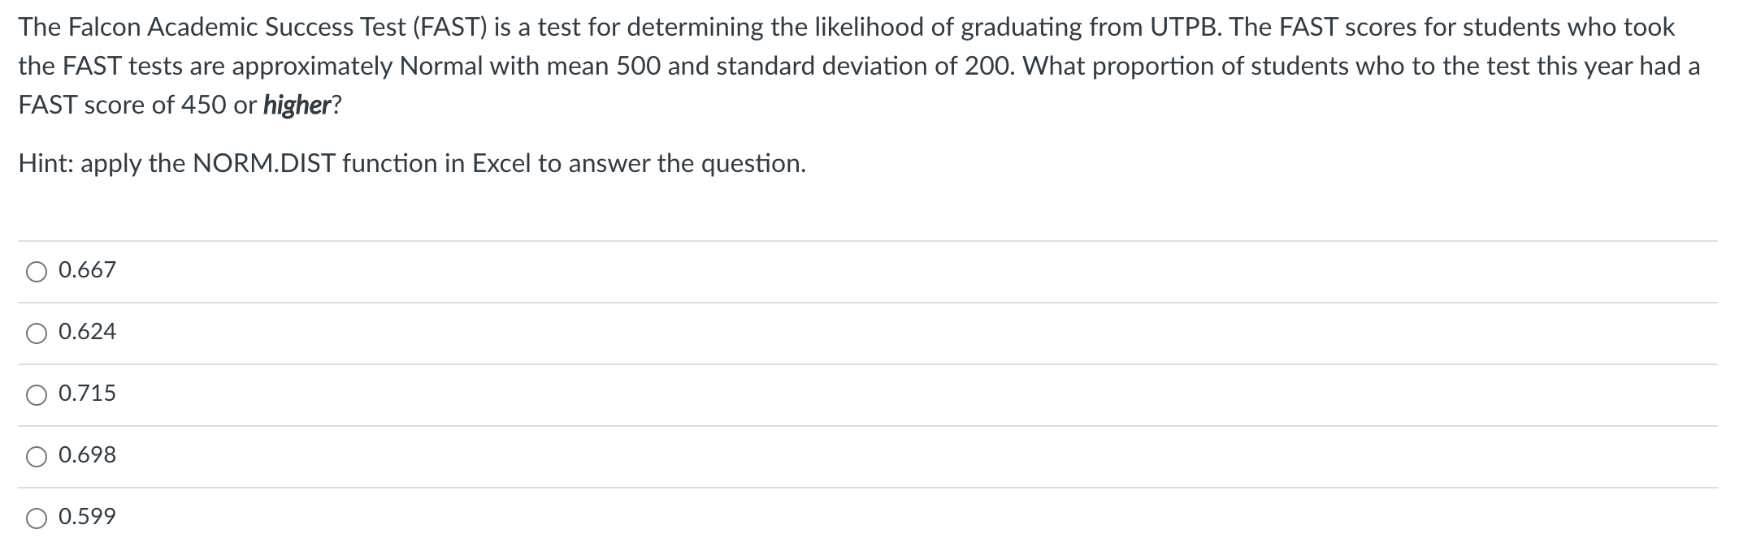1739x555 pixels.
Task: Select the 0.667 radio button
Action: pos(37,272)
